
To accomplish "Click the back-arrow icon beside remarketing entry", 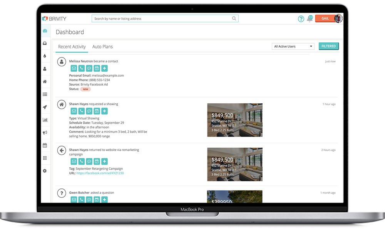I will 62,150.
